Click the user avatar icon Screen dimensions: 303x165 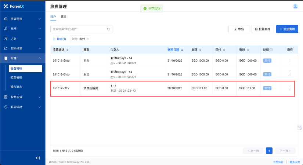coord(295,6)
